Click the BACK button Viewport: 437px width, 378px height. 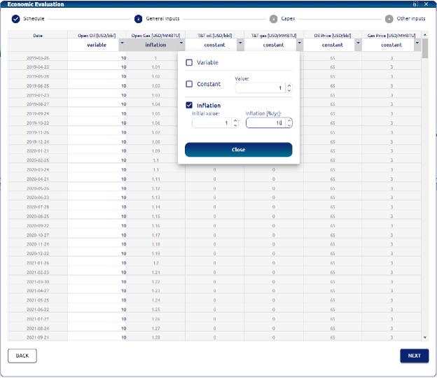22,356
